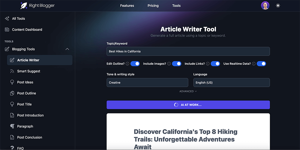Open the Tools menu in header
This screenshot has width=300, height=150.
tap(176, 6)
